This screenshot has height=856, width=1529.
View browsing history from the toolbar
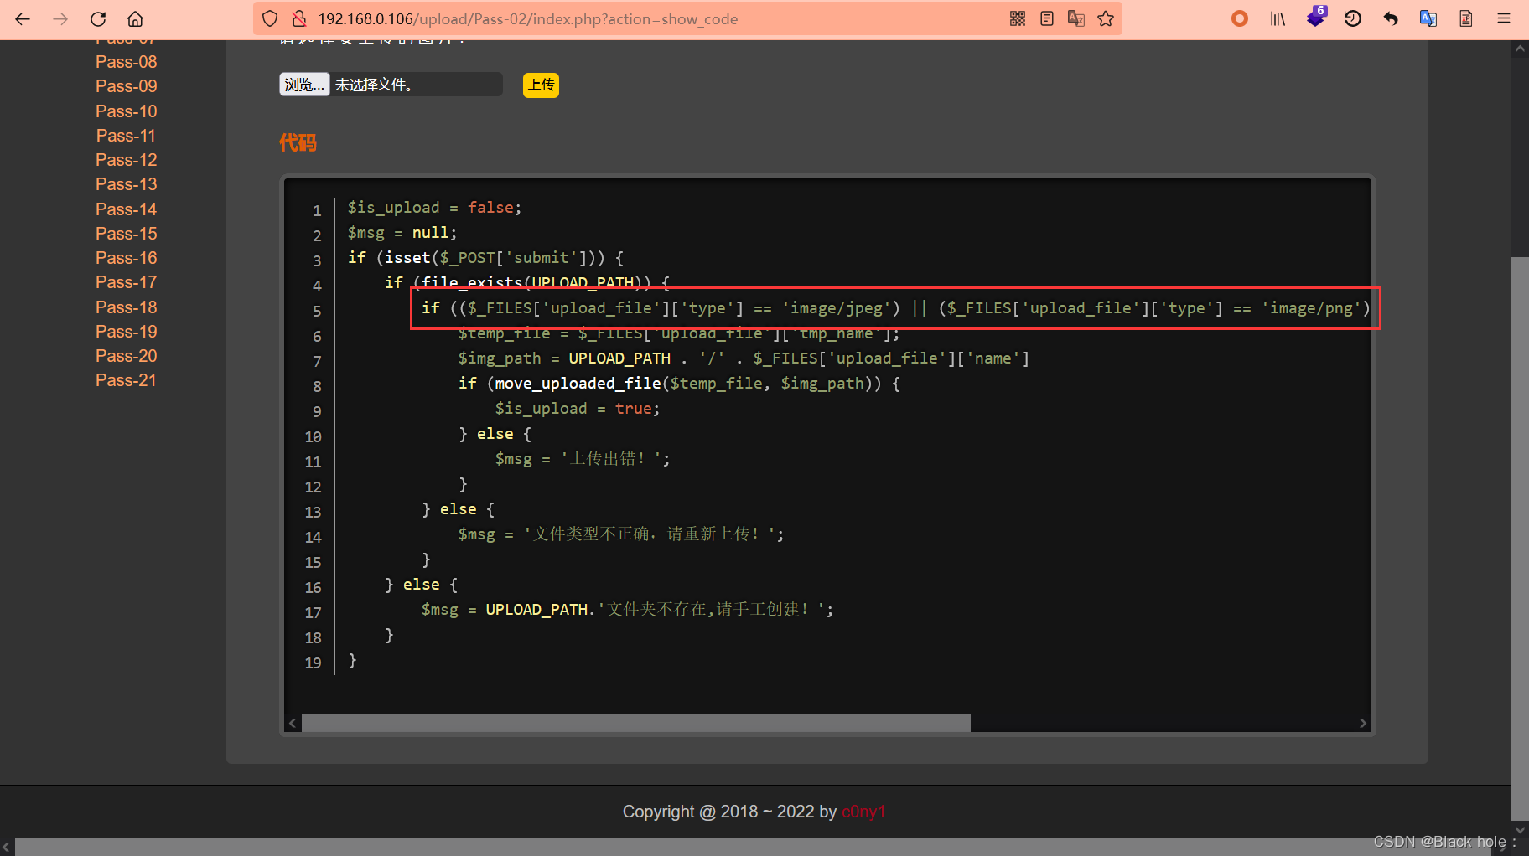[1352, 18]
